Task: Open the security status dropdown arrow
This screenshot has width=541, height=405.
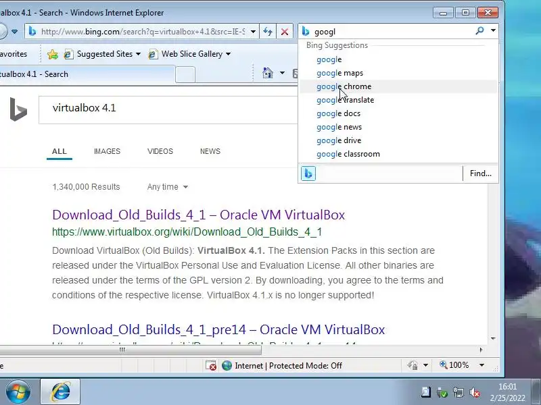Action: point(425,365)
